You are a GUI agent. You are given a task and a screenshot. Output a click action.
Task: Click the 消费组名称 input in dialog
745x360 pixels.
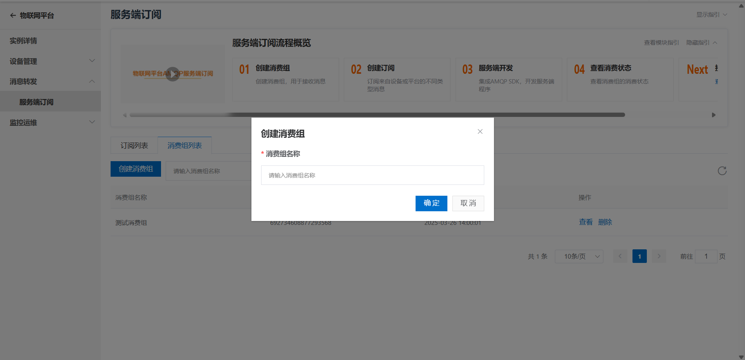click(372, 175)
